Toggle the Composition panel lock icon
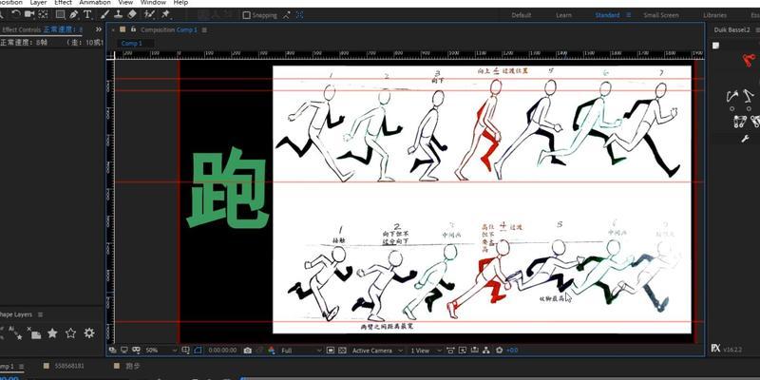760x380 pixels. 133,29
